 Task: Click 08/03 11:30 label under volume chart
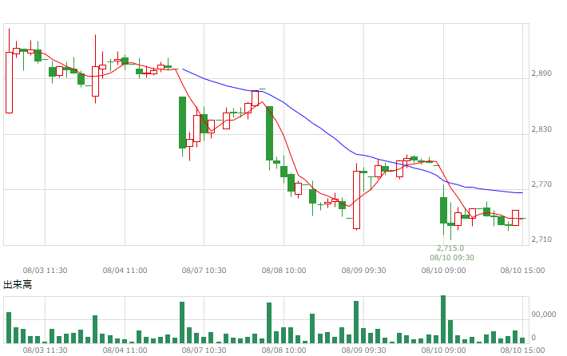tap(45, 350)
